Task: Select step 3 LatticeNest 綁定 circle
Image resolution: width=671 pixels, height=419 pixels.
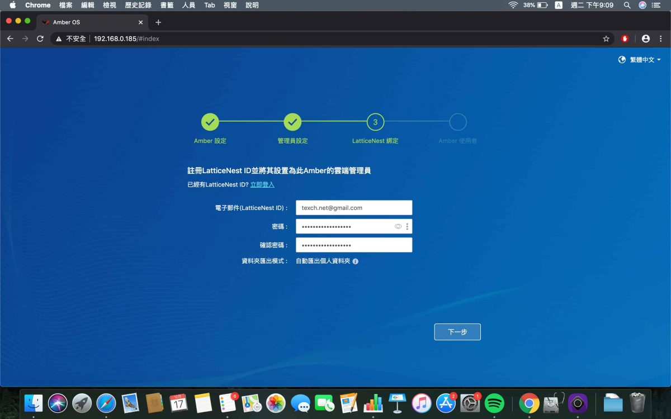Action: point(375,122)
